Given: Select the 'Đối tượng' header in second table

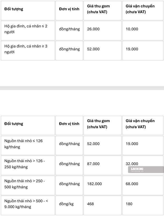Looking at the screenshot, I should 28,125.
